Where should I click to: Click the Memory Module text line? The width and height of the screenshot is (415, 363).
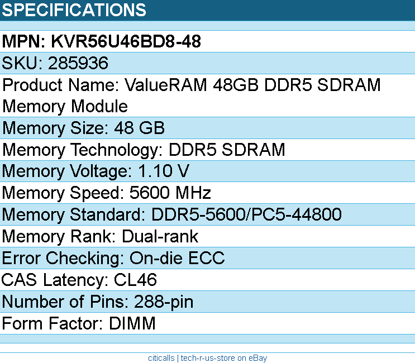point(65,106)
